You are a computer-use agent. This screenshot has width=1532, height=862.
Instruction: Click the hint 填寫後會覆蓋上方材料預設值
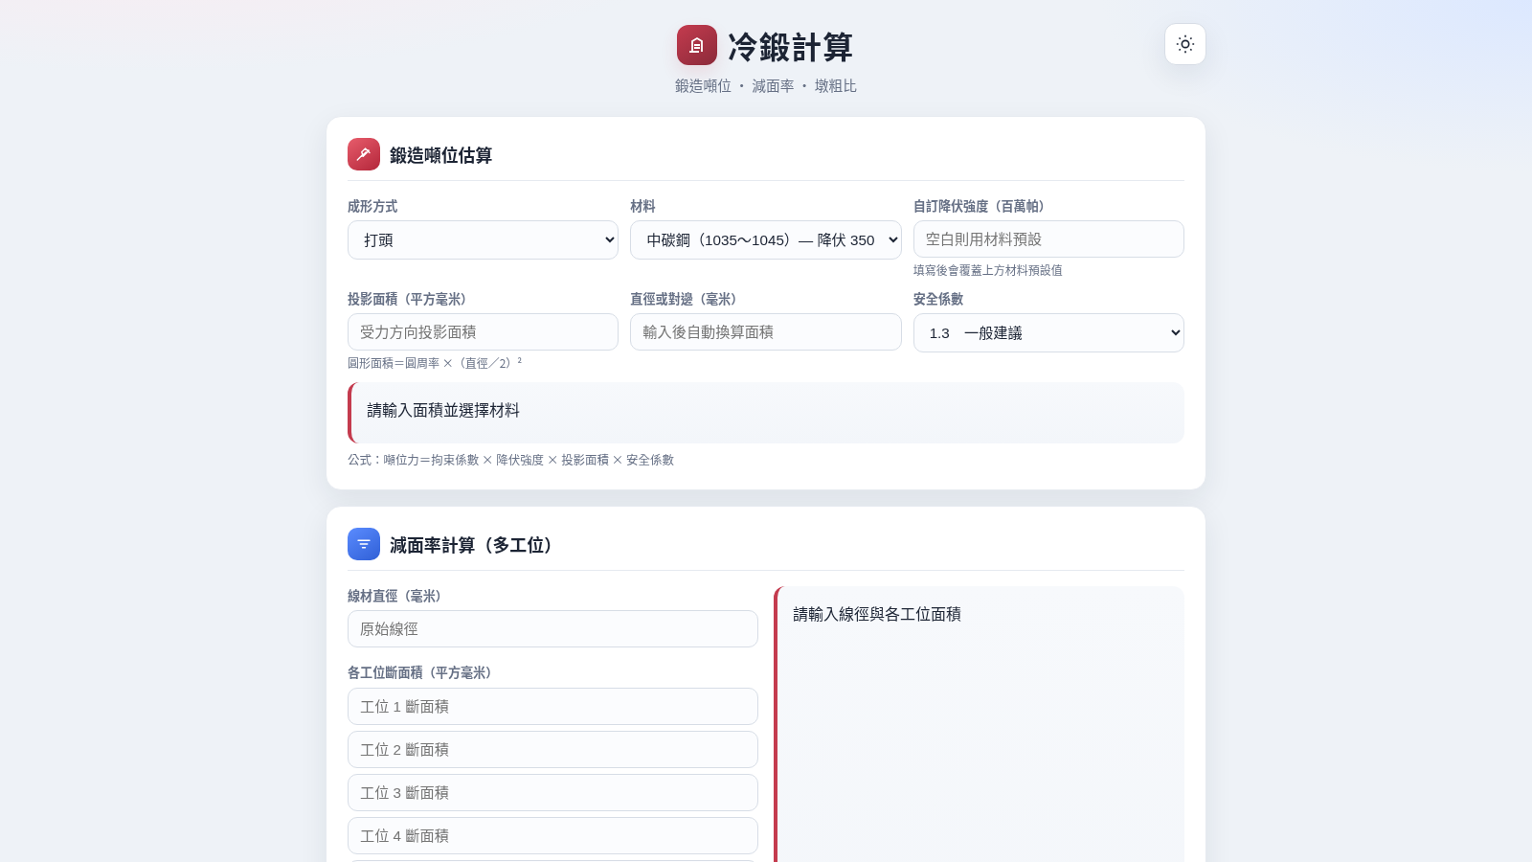[x=987, y=270]
